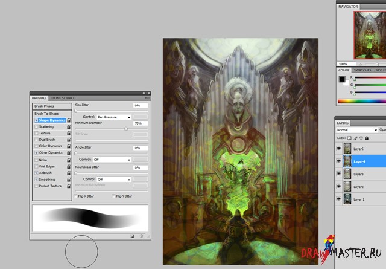Click the background white color swatch
The width and height of the screenshot is (386, 269).
[347, 84]
